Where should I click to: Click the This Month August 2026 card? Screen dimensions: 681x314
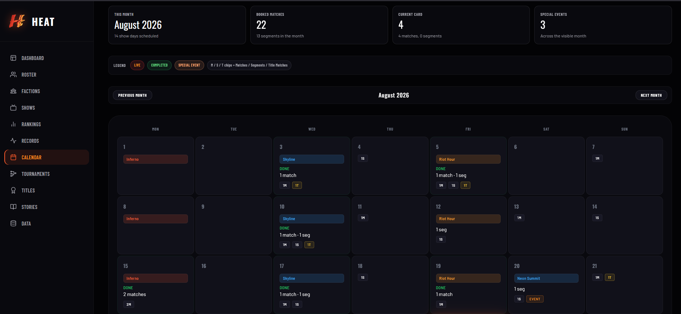point(177,25)
